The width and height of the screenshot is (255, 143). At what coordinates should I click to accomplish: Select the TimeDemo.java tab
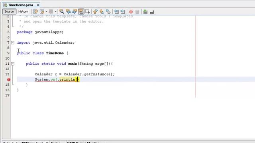21,5
